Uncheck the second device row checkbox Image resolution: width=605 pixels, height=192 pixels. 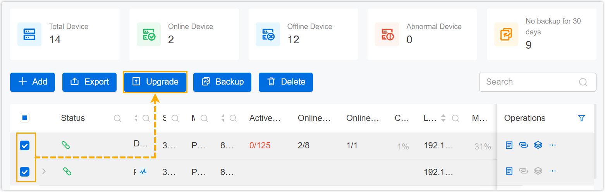pos(25,172)
